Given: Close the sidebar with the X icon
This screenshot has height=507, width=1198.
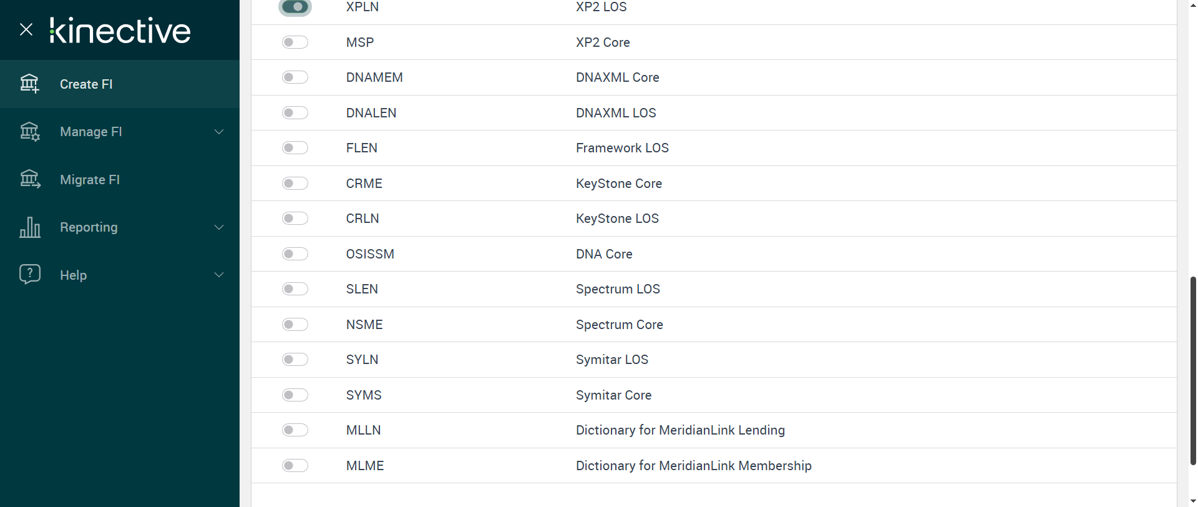Looking at the screenshot, I should pos(26,29).
